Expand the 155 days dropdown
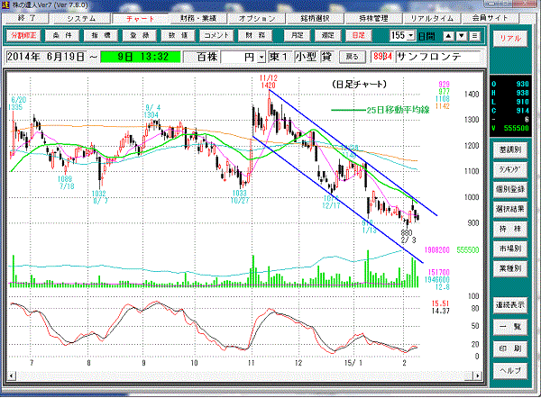Screen dimensions: 541x398 [410, 35]
